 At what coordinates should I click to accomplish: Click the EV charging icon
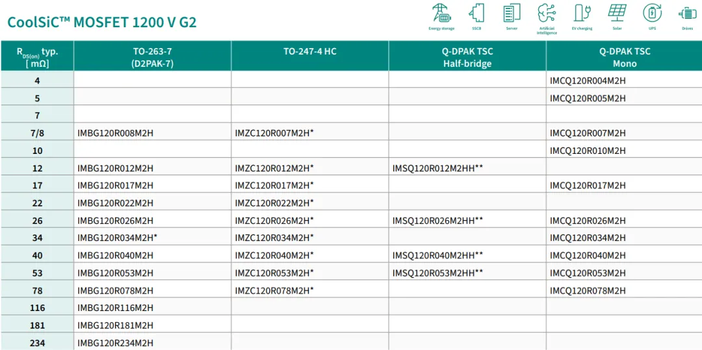tap(582, 13)
